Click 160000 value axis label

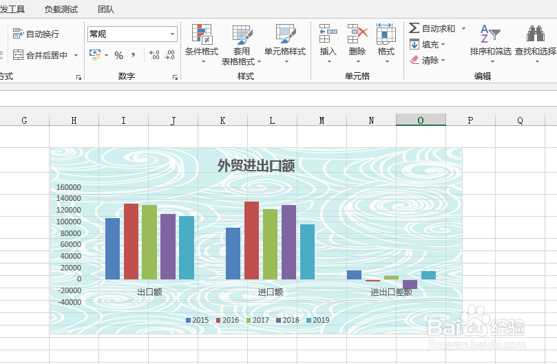pyautogui.click(x=69, y=187)
